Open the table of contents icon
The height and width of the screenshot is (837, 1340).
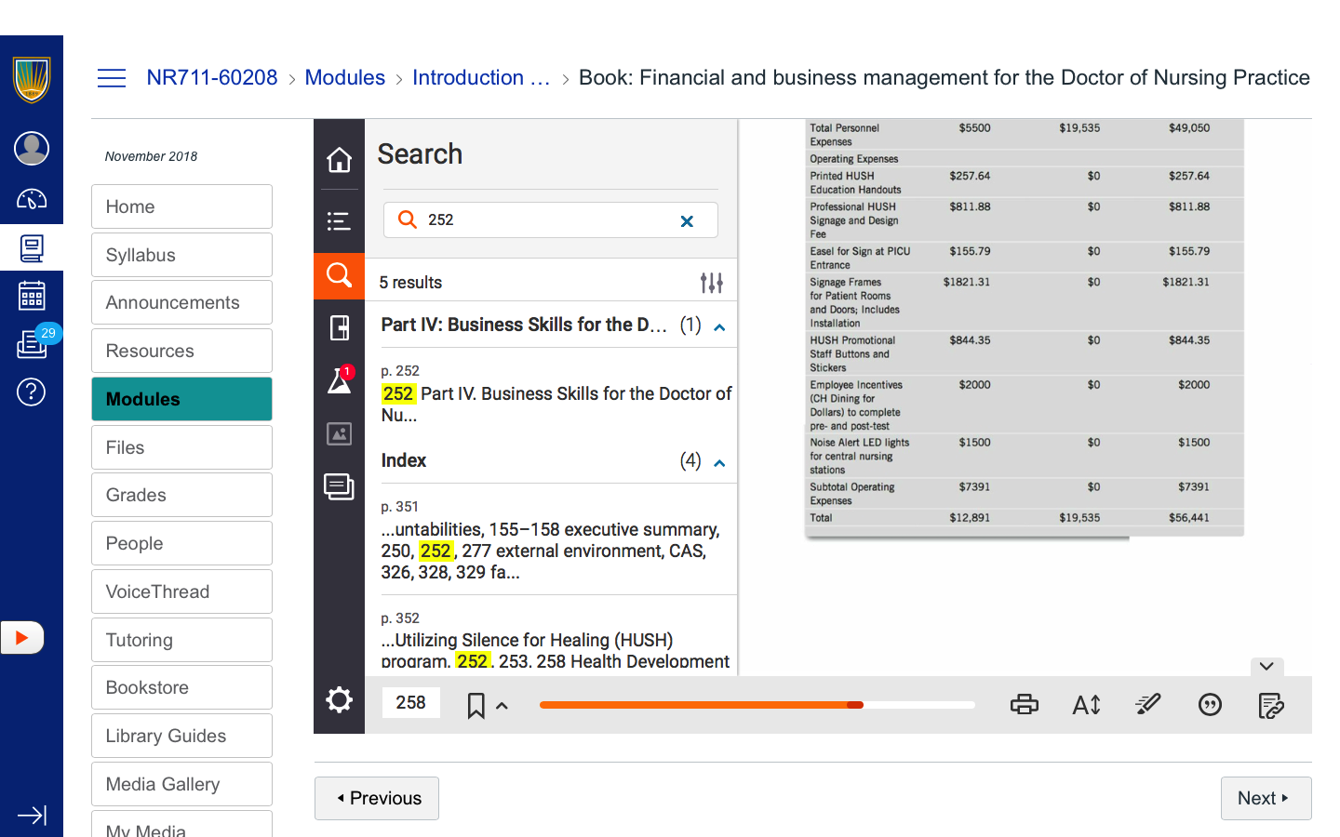point(339,221)
